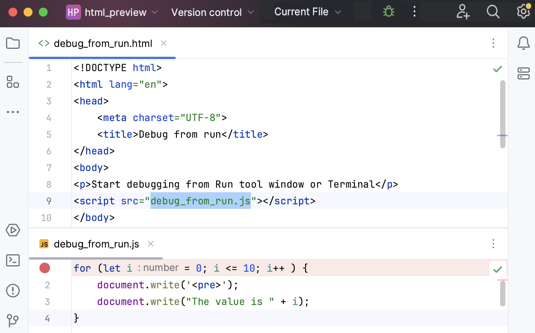Open the Run tool window
This screenshot has height=333, width=535.
tap(13, 230)
